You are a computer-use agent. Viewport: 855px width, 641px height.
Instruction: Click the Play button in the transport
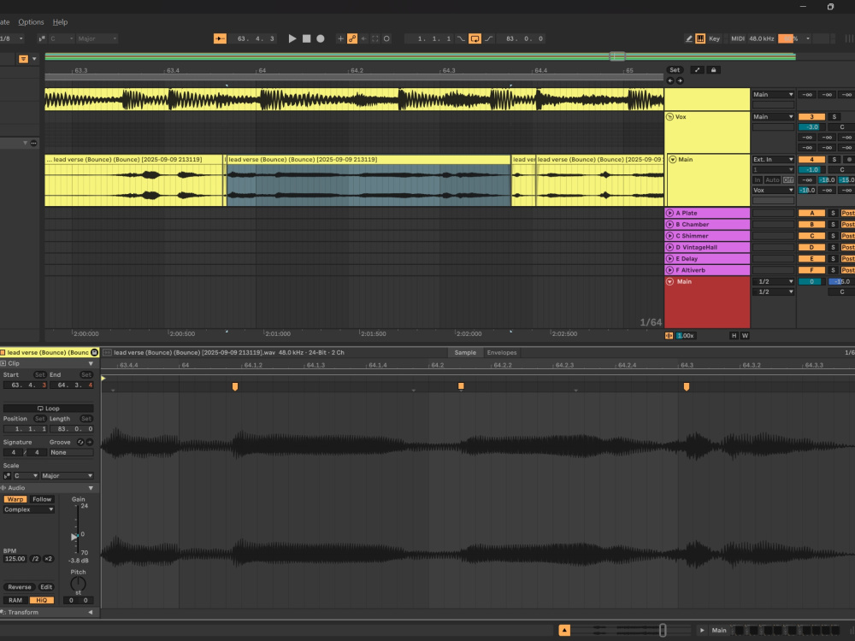coord(292,38)
